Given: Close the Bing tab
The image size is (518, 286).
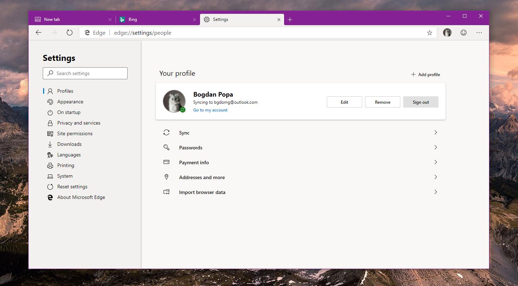Looking at the screenshot, I should pyautogui.click(x=194, y=19).
